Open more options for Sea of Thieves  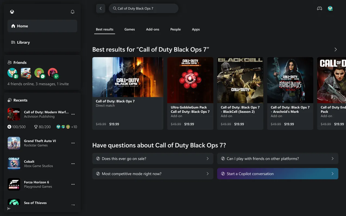click(x=73, y=205)
